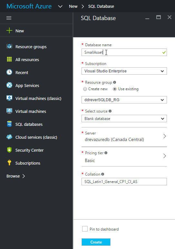Viewport: 175px width, 249px height.
Task: Expand the Server drevazuredb chevron
Action: [165, 136]
